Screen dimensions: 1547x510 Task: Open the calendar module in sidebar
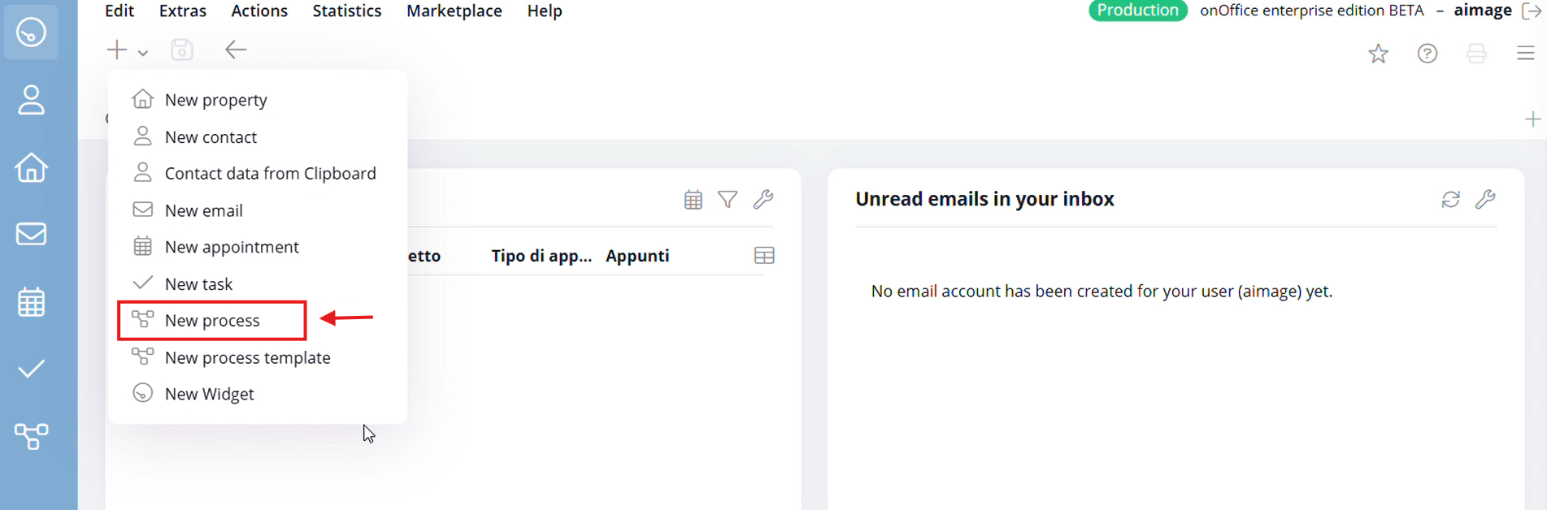(x=31, y=302)
